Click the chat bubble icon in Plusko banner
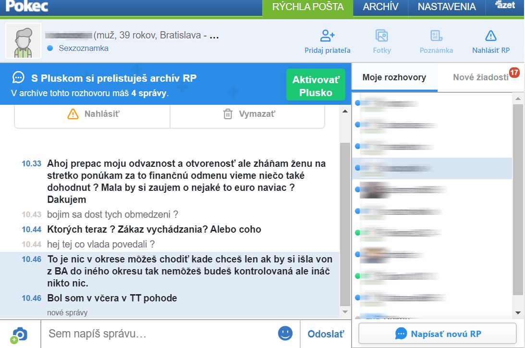 [18, 77]
